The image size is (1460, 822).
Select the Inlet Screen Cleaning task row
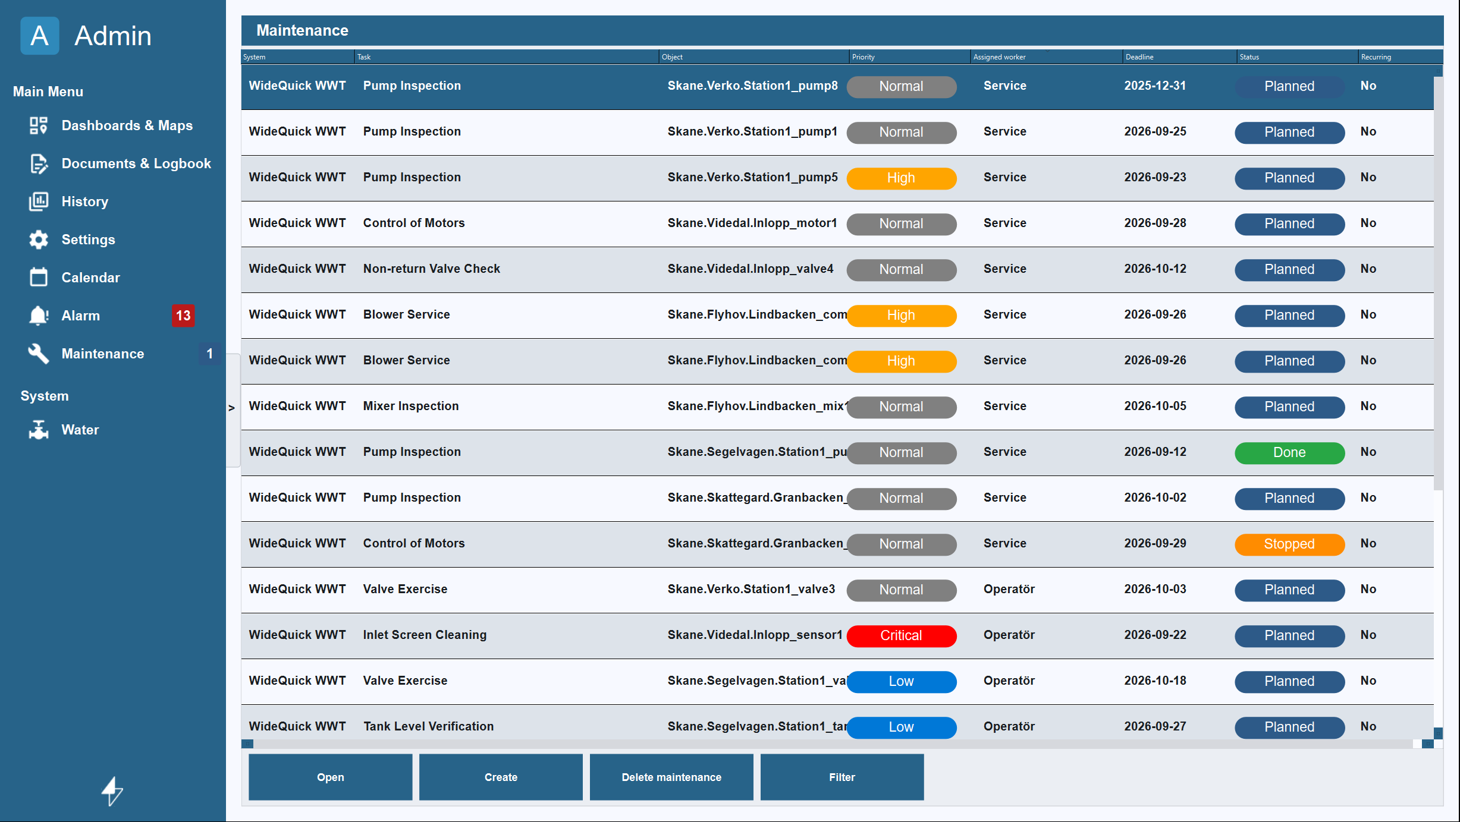[x=837, y=635]
